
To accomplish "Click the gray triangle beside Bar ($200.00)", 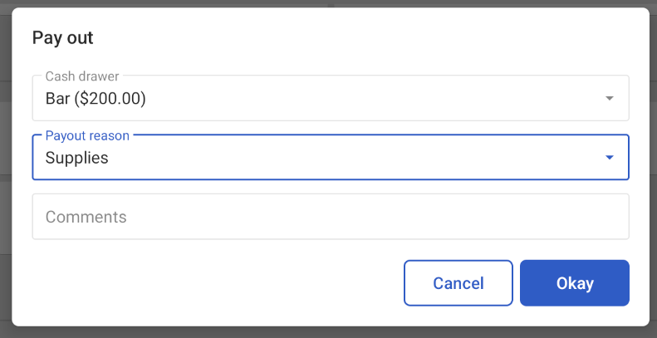I will (x=609, y=99).
